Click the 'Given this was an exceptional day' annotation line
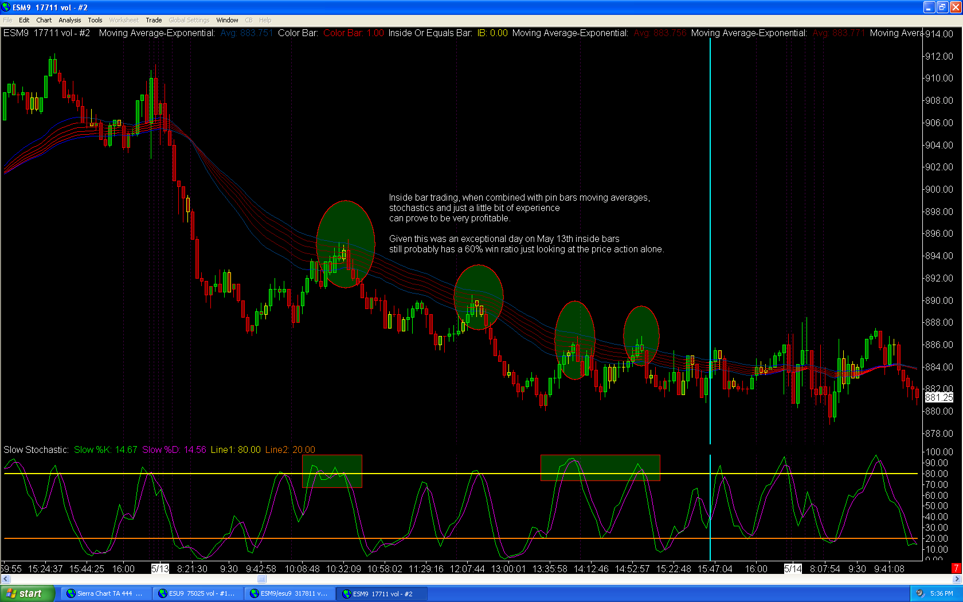This screenshot has width=963, height=602. tap(504, 239)
